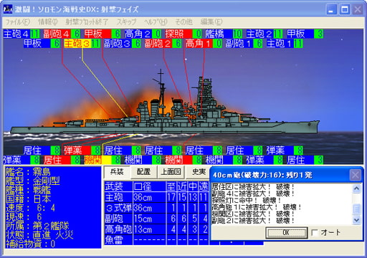Switch to the 上面図 tab

(171, 172)
